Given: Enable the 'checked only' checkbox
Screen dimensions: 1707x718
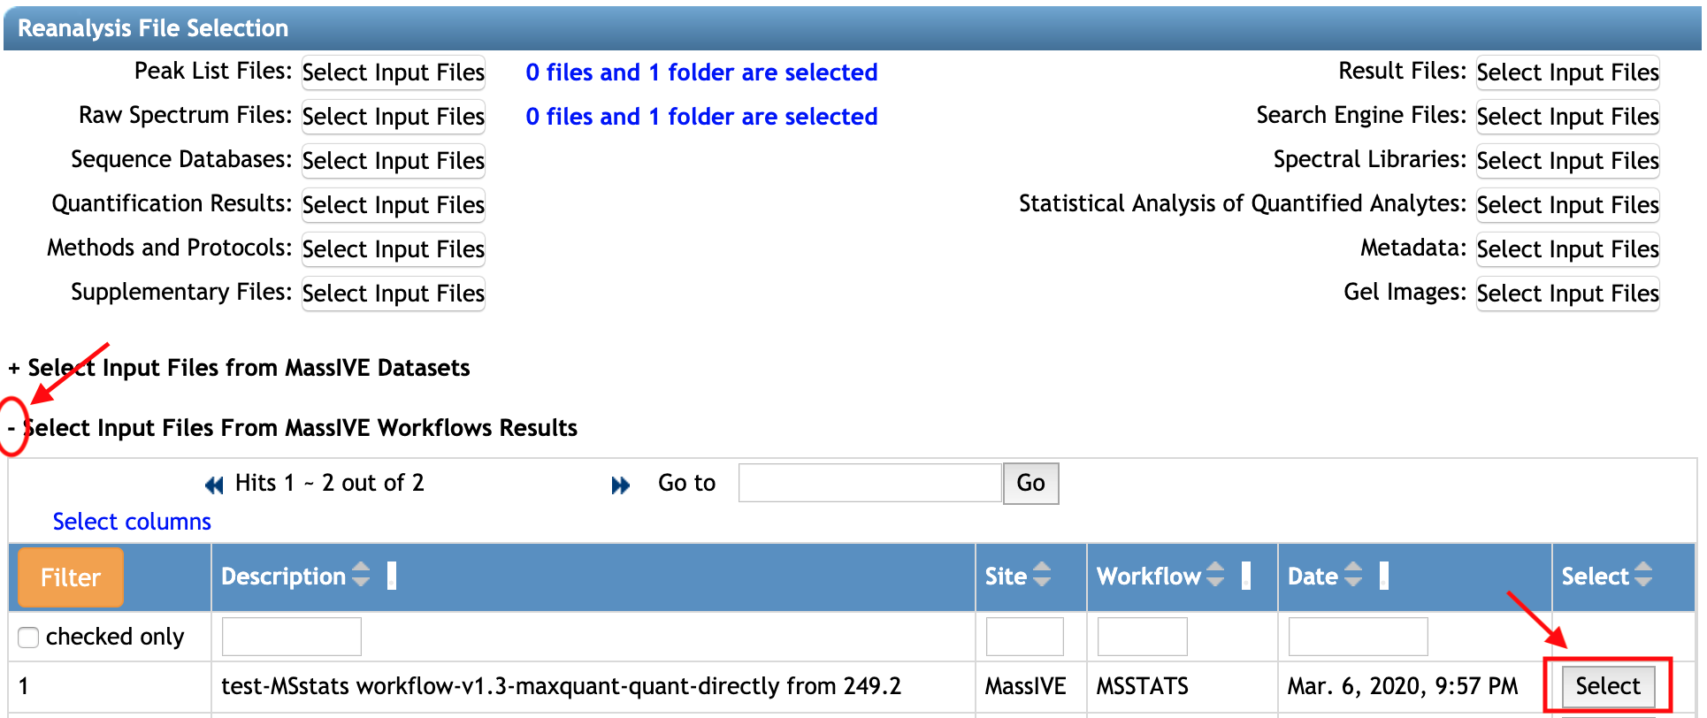Looking at the screenshot, I should 29,638.
